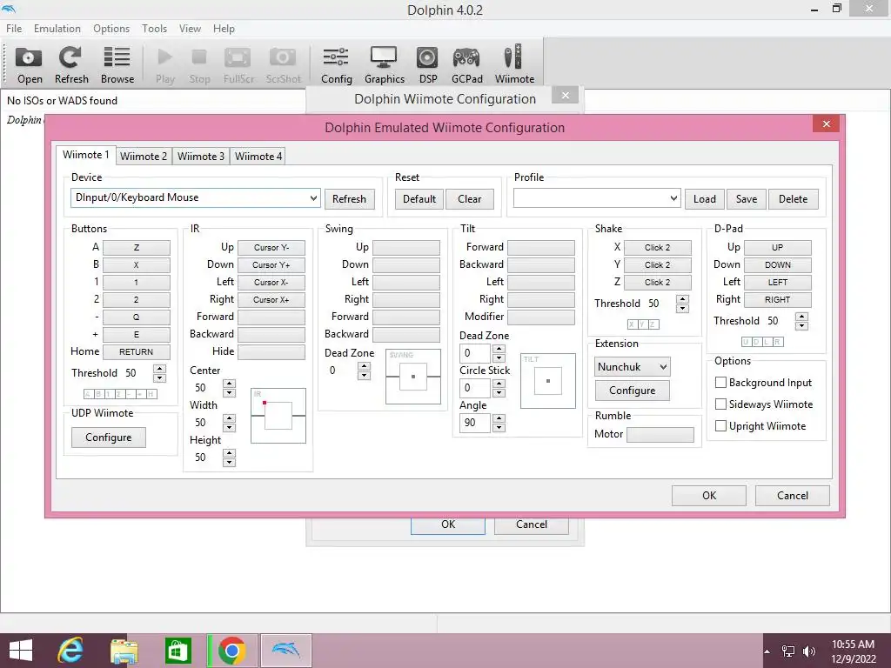Image resolution: width=891 pixels, height=668 pixels.
Task: Open the Profile dropdown list
Action: tap(673, 198)
